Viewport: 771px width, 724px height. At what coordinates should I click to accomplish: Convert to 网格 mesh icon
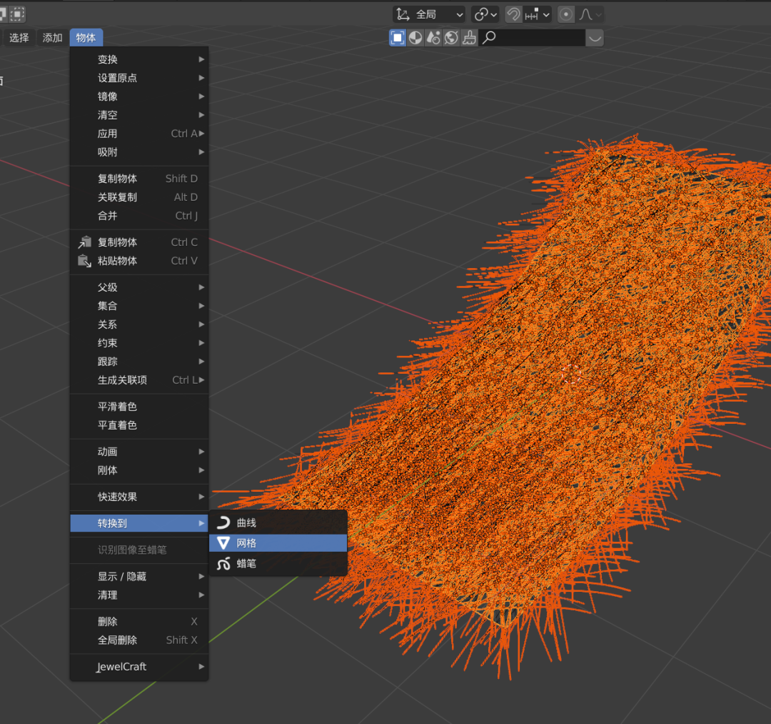(223, 543)
